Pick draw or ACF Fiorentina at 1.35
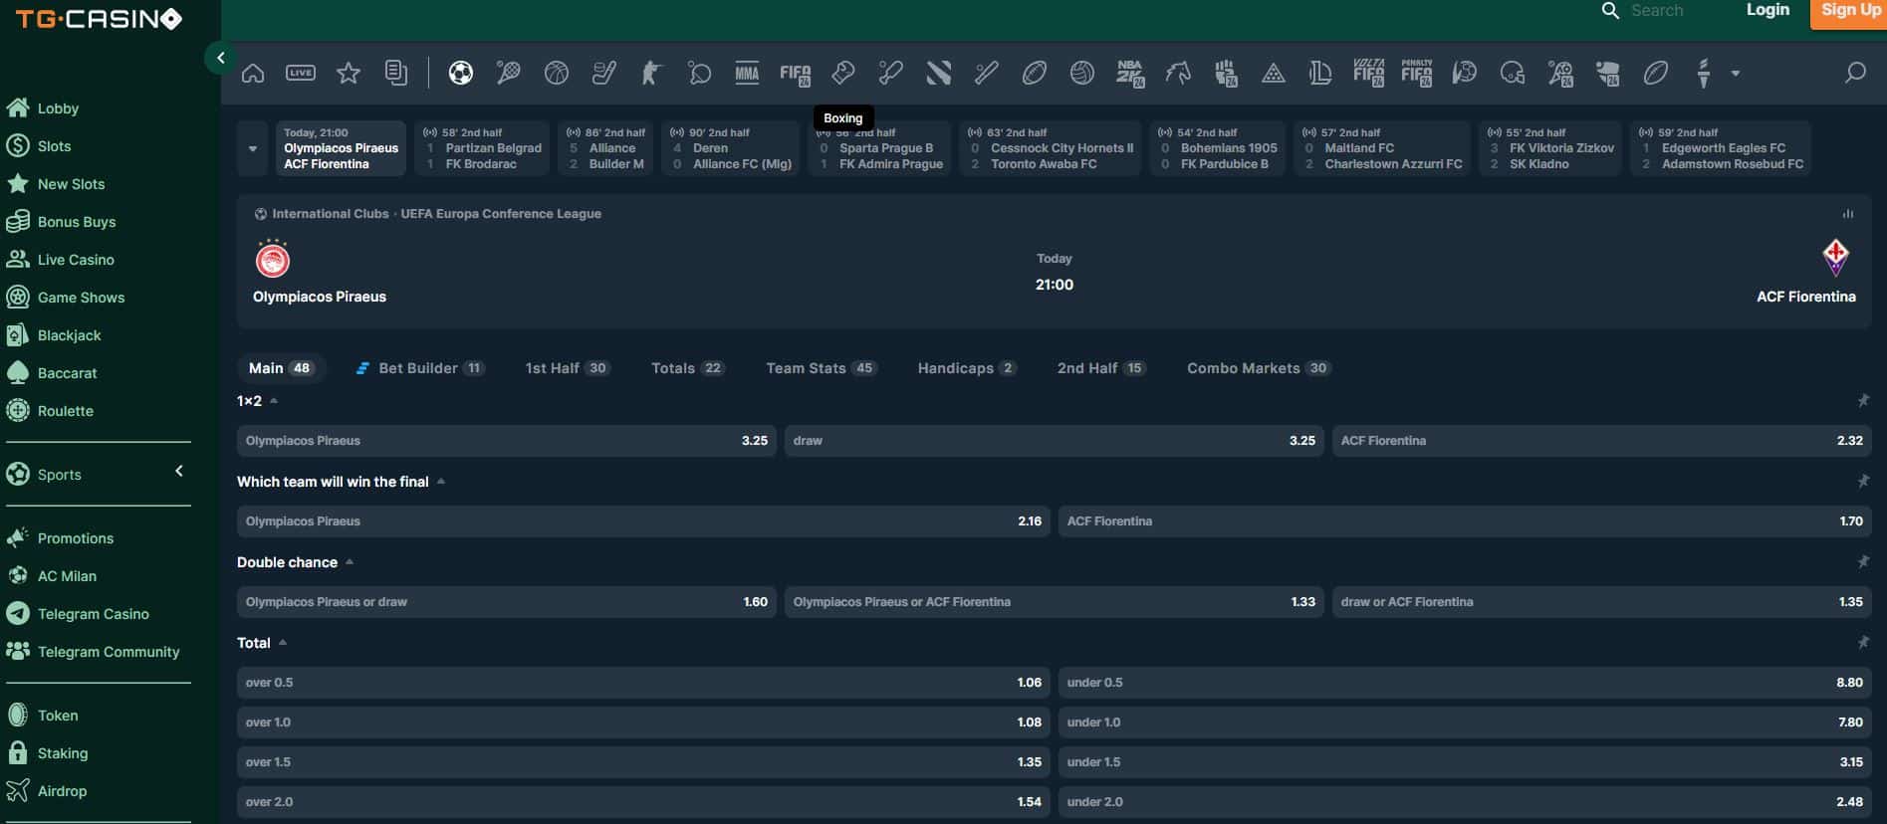The width and height of the screenshot is (1887, 824). point(1602,602)
